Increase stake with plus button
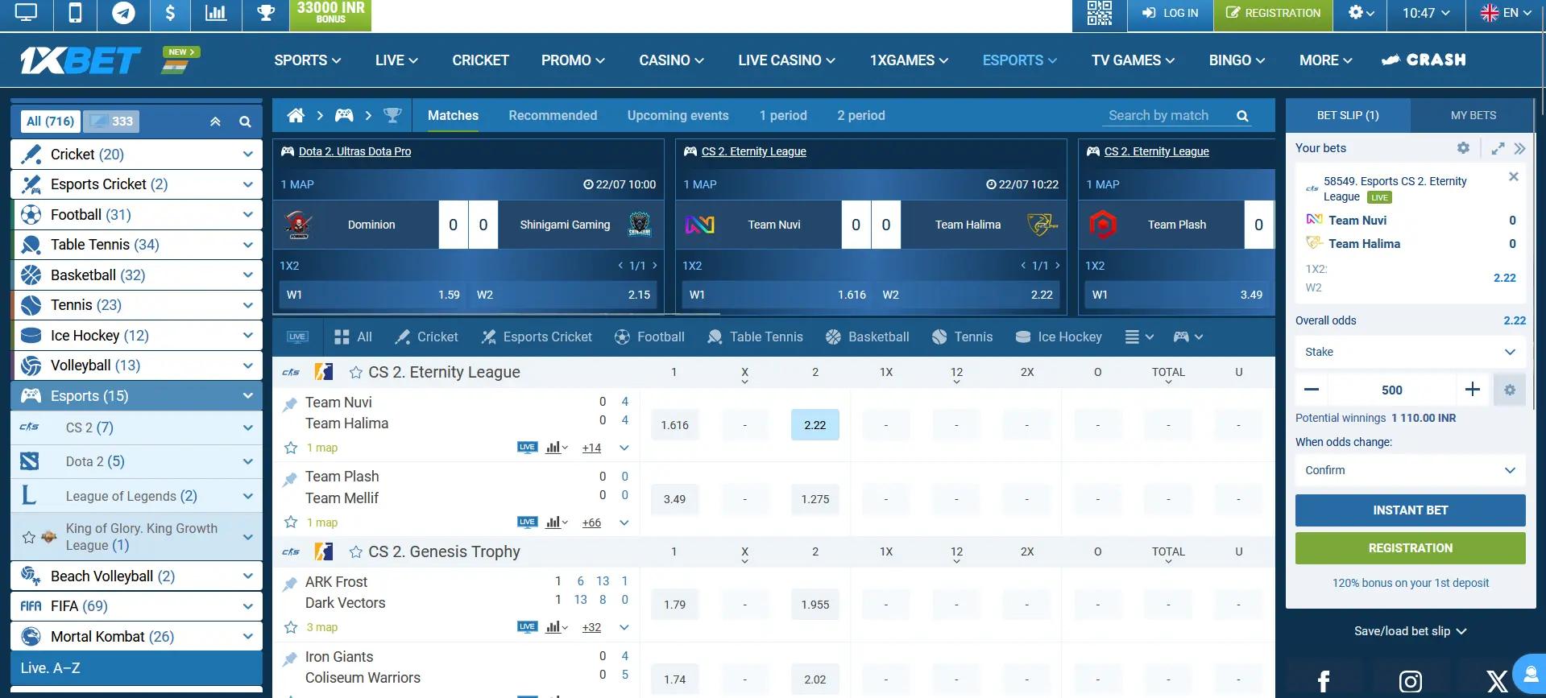 (1473, 390)
